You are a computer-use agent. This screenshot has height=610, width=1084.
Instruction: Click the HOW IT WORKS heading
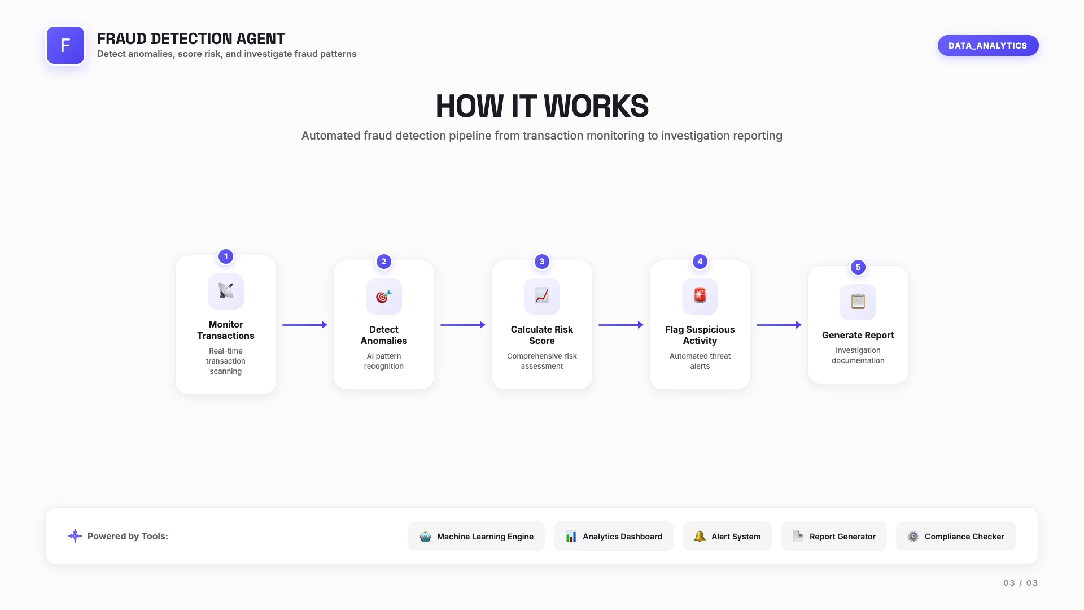point(542,106)
